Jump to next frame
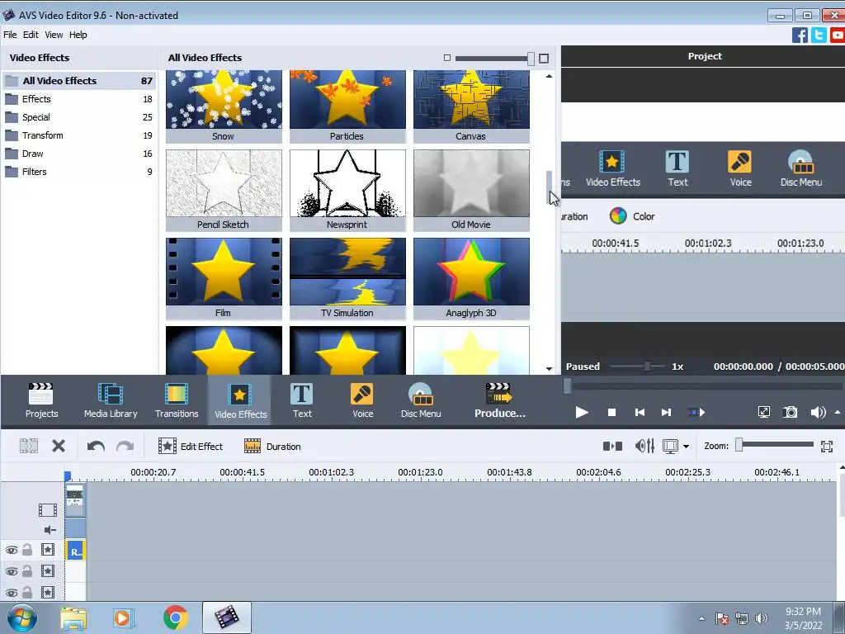 [666, 413]
